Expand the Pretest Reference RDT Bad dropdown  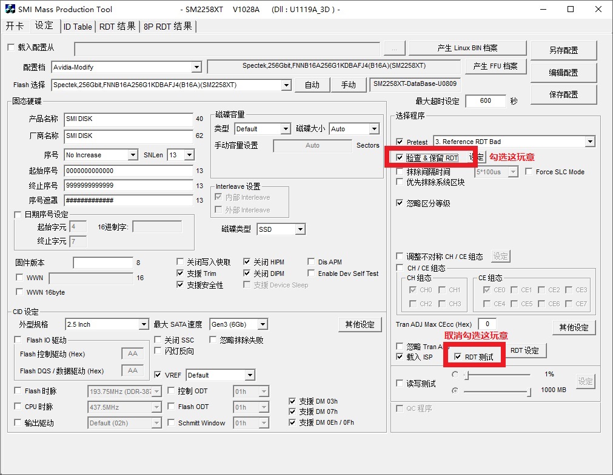[x=589, y=142]
